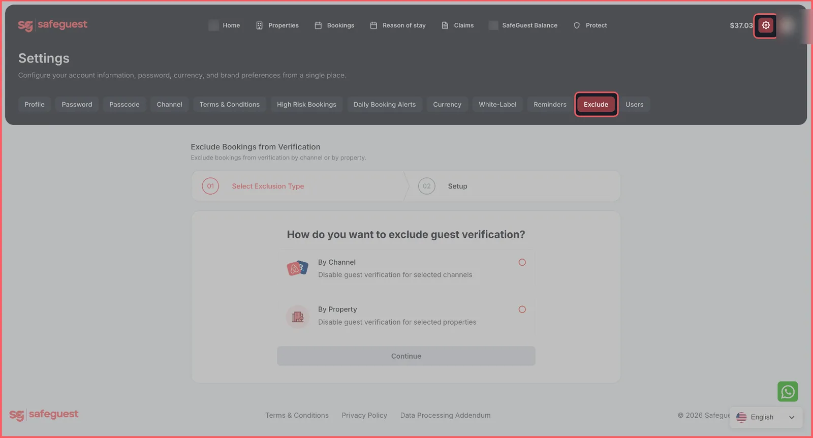The height and width of the screenshot is (438, 813).
Task: Click the Safeguest logo in header
Action: [52, 25]
